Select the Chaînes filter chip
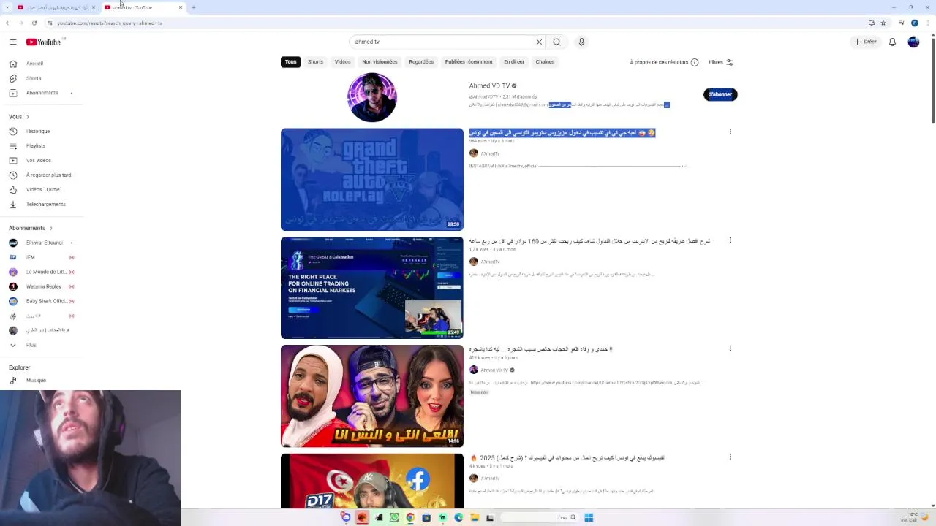 (x=545, y=62)
